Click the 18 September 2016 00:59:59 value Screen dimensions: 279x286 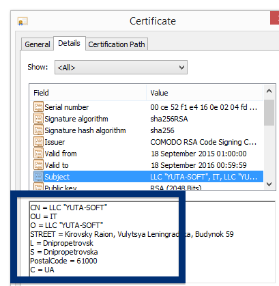pyautogui.click(x=199, y=165)
